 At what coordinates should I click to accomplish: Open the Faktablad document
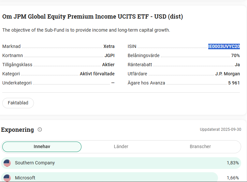(x=18, y=103)
